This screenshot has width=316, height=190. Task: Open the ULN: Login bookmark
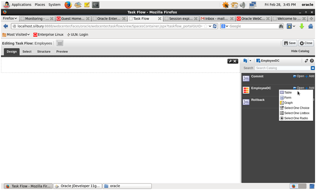tap(77, 34)
